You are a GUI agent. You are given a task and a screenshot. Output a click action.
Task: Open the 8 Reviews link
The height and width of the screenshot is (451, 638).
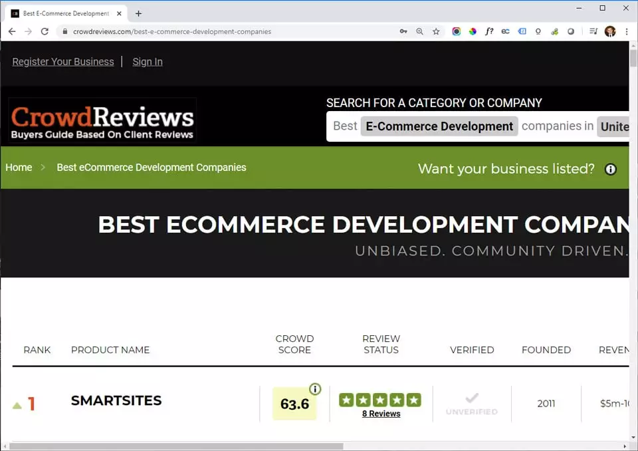(381, 414)
